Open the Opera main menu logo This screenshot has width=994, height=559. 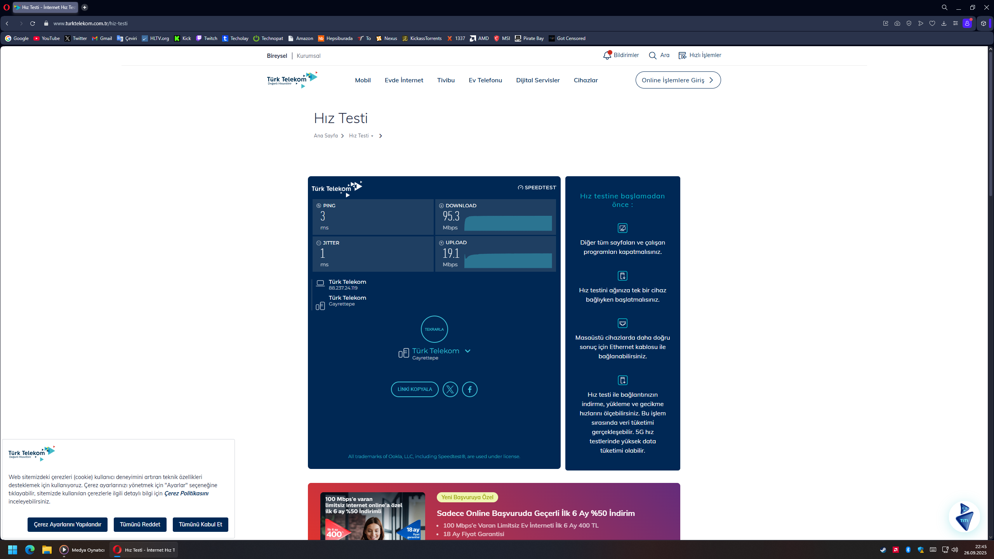[7, 7]
